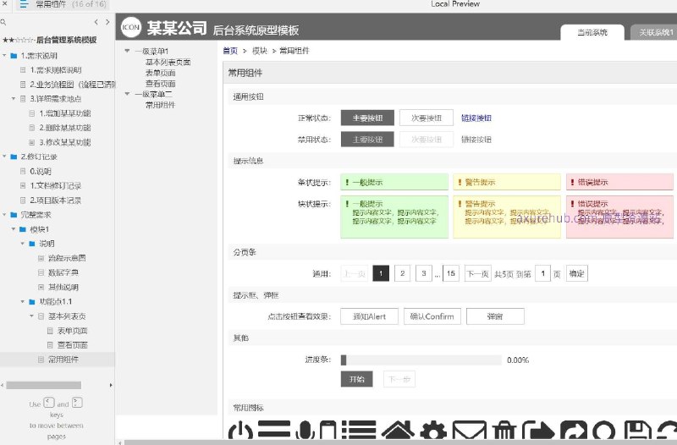Click the circle ring icon
Image resolution: width=677 pixels, height=445 pixels.
[x=603, y=431]
